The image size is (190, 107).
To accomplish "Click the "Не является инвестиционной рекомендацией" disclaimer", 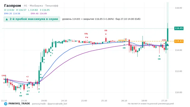I will click(x=151, y=104).
